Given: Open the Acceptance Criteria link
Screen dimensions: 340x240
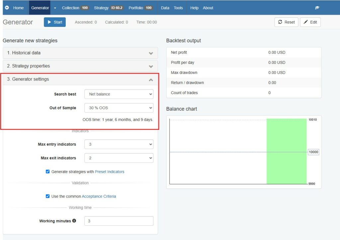Looking at the screenshot, I should pyautogui.click(x=99, y=196).
